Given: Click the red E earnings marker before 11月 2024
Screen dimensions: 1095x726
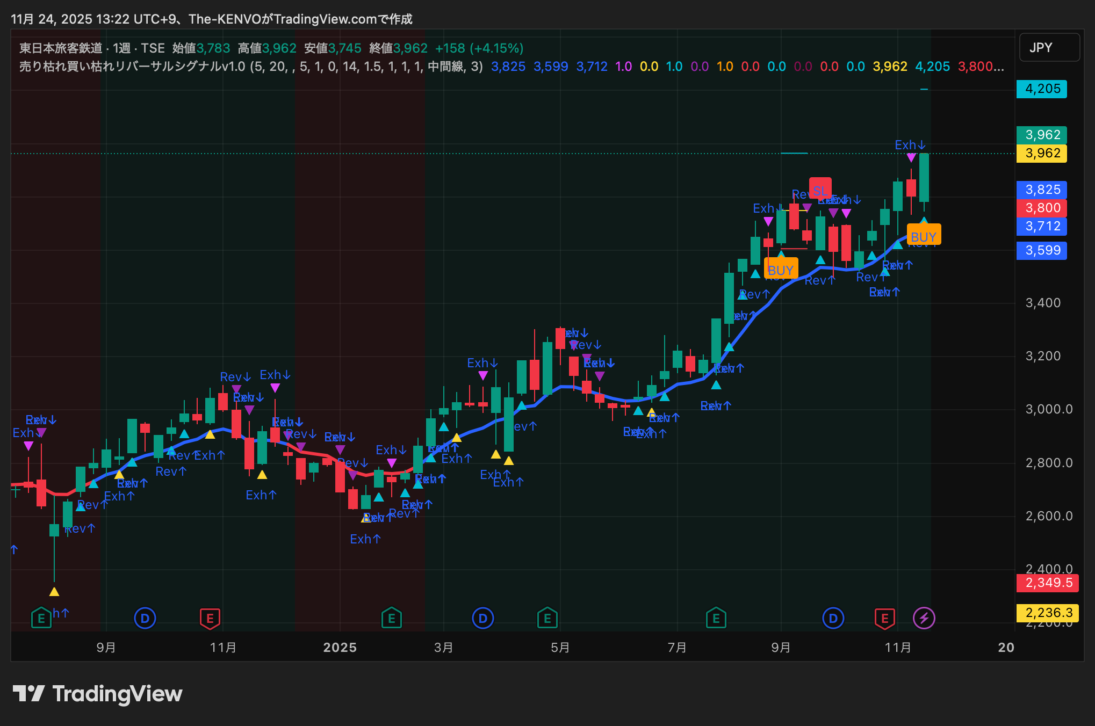Looking at the screenshot, I should tap(210, 618).
